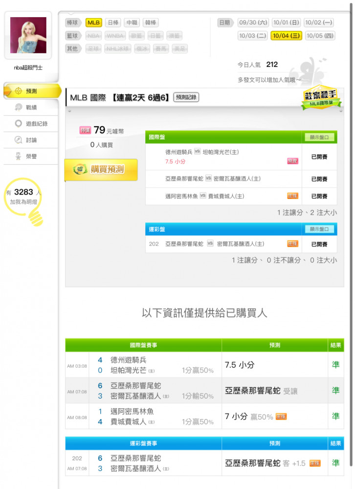
Task: Select the 韓棒 league filter
Action: pyautogui.click(x=151, y=22)
